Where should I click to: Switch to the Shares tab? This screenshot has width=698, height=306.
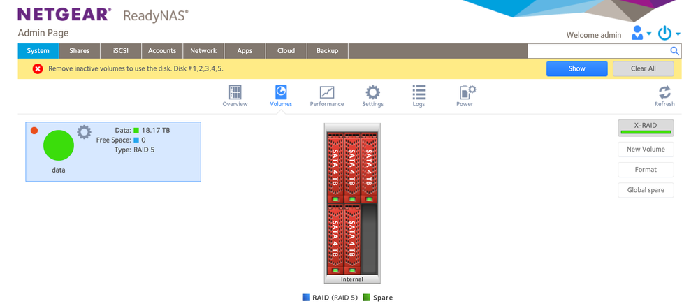click(x=80, y=51)
